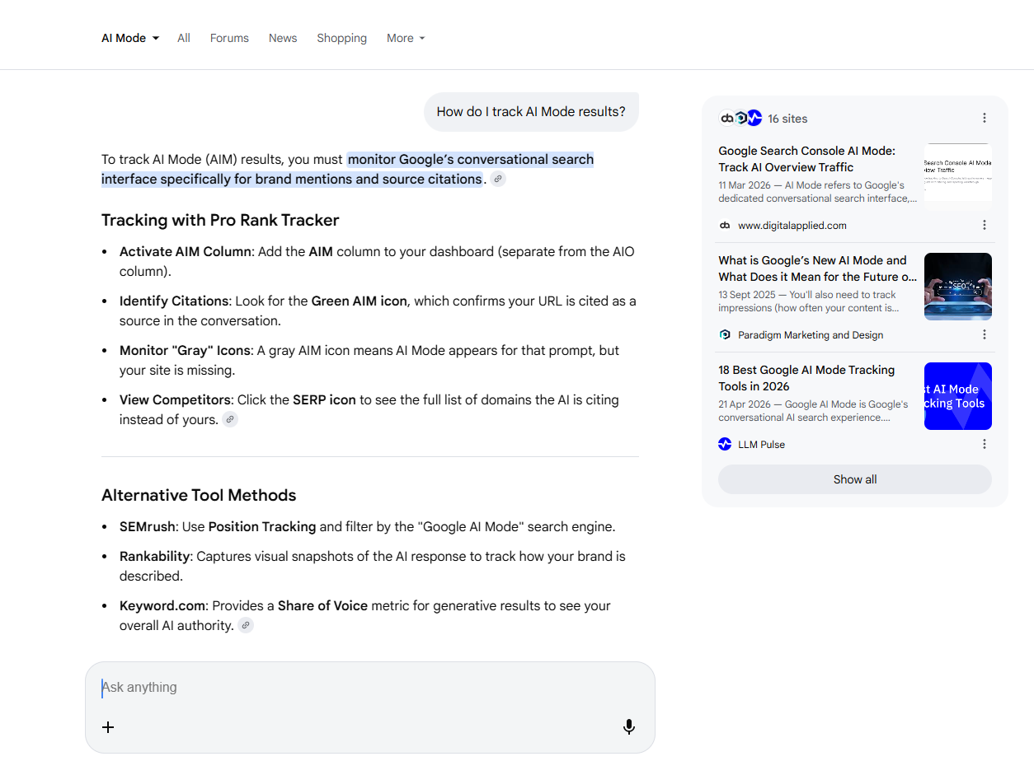Open options for the digitalapplied.com result

tap(985, 225)
